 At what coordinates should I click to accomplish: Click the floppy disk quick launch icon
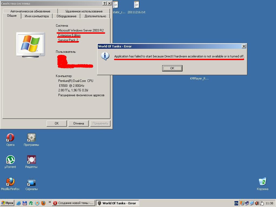[25, 203]
